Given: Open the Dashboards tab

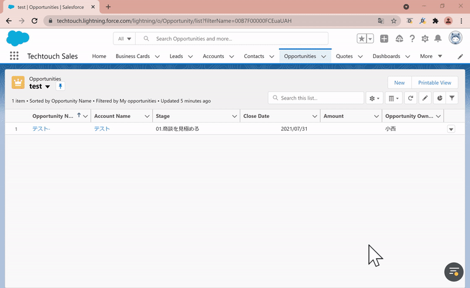Looking at the screenshot, I should [385, 56].
